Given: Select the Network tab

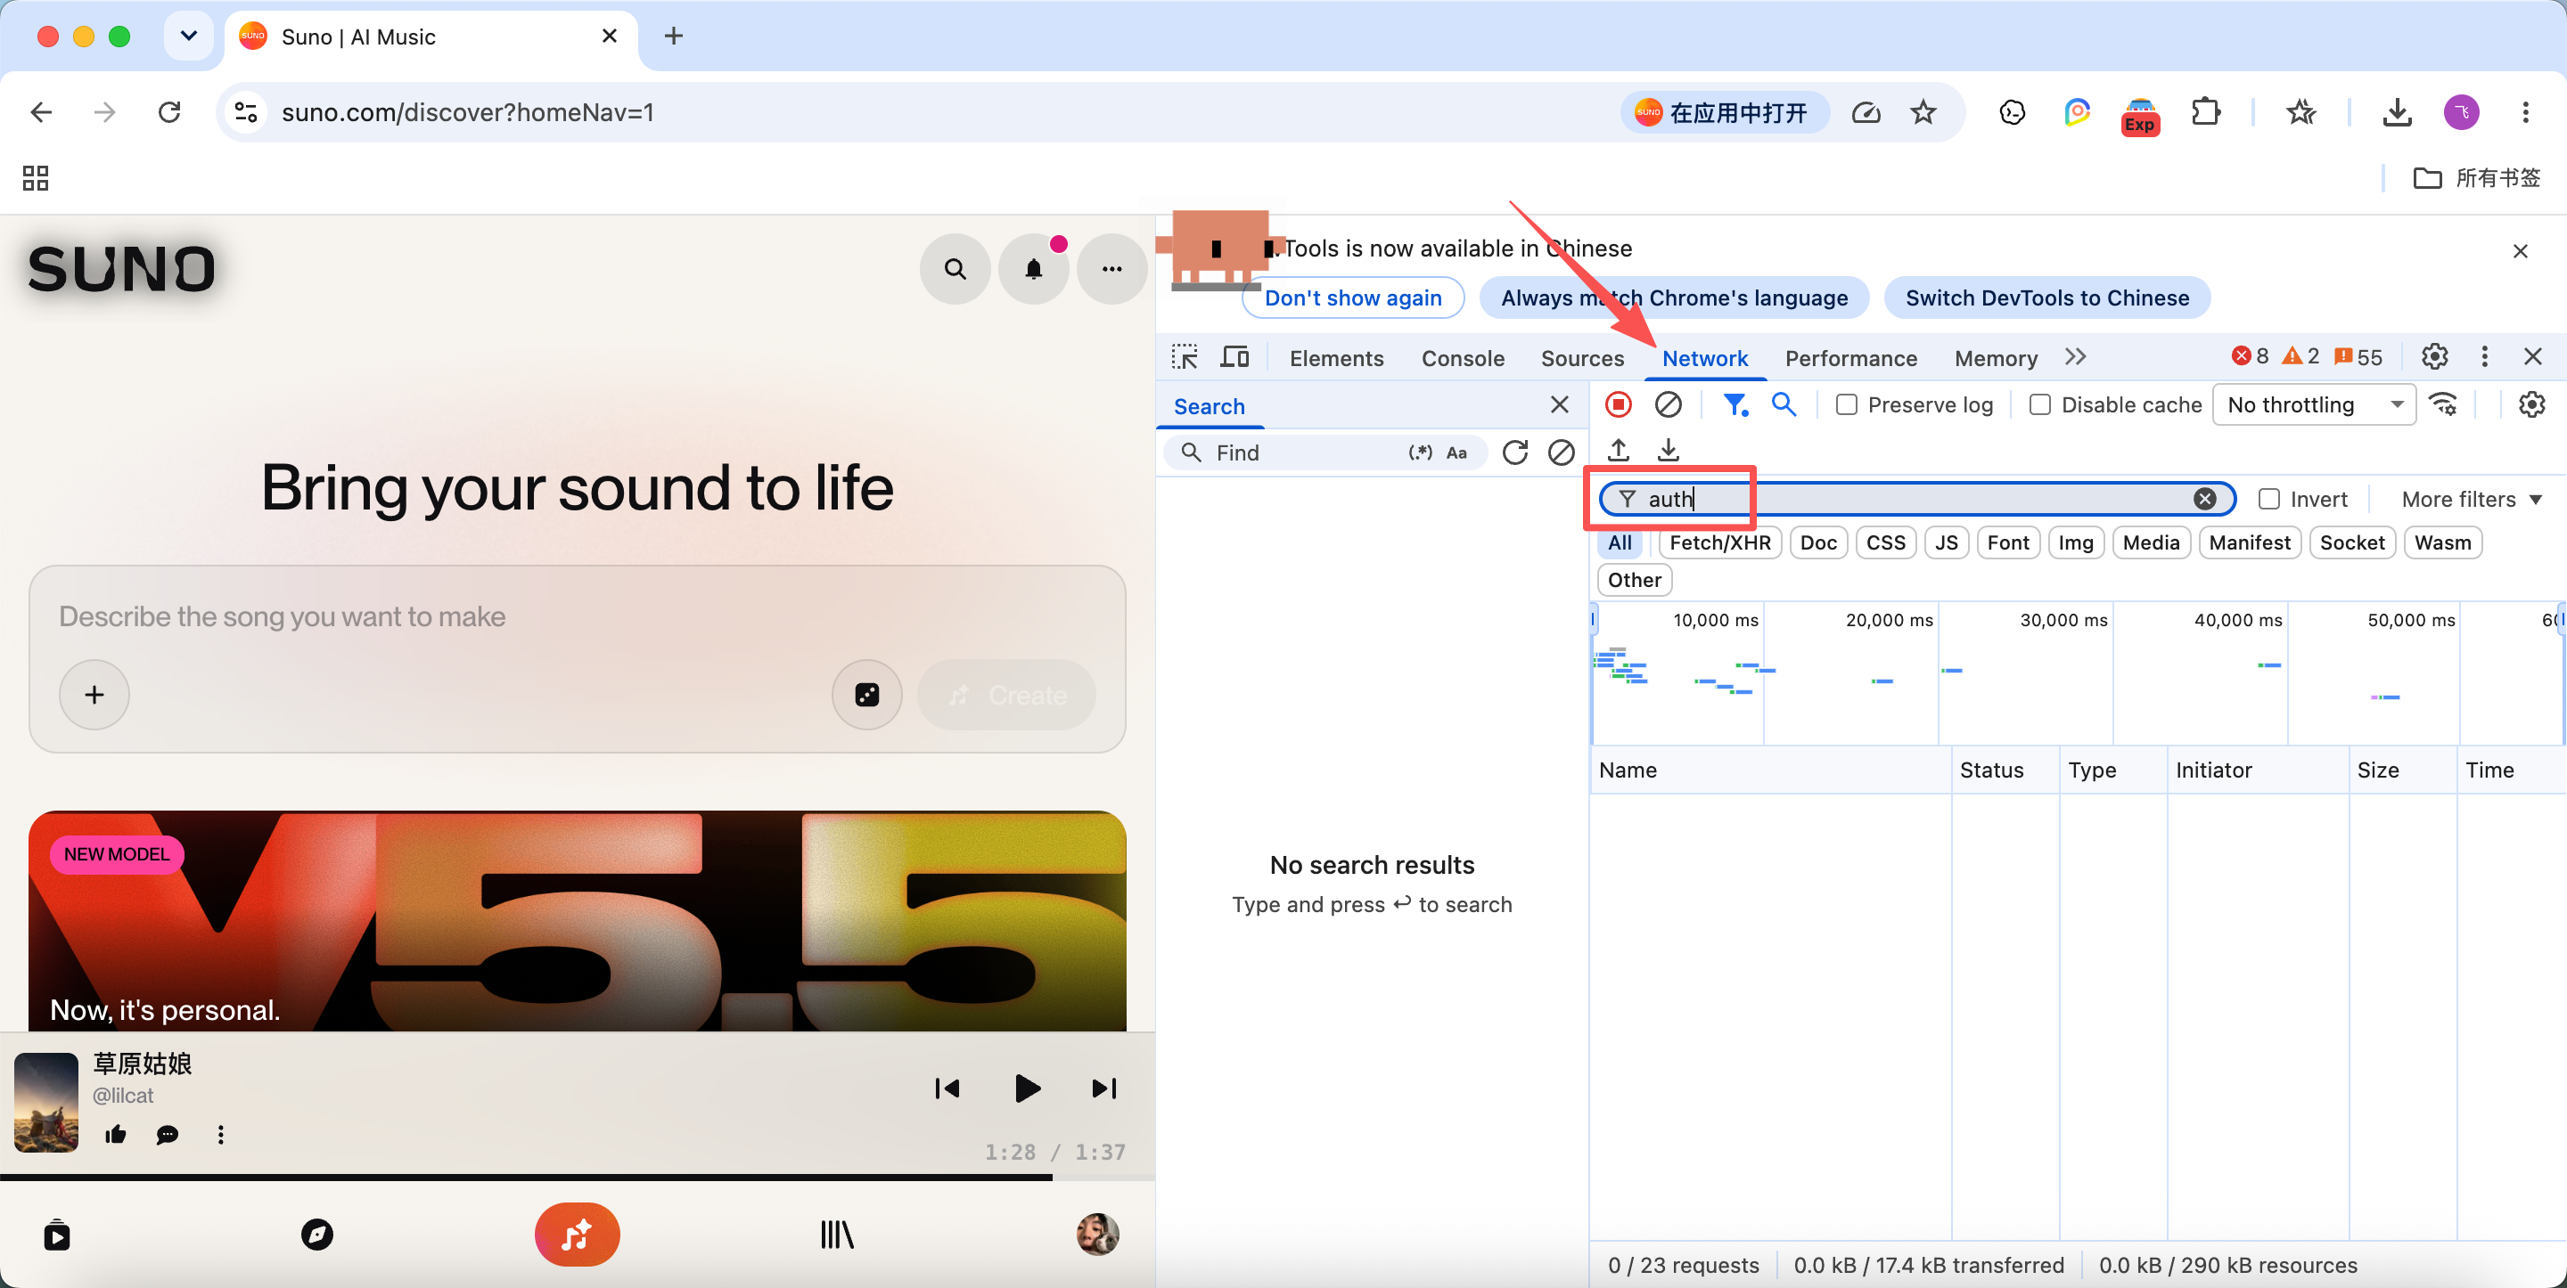Looking at the screenshot, I should click(1705, 357).
